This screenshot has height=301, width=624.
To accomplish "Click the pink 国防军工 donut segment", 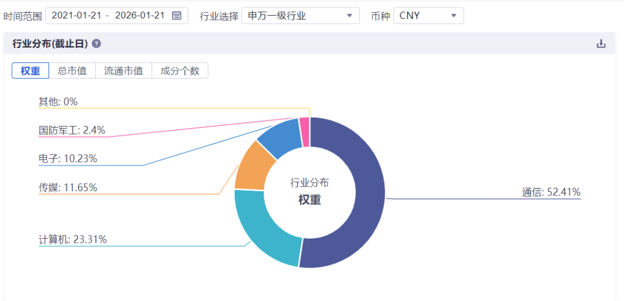I will pos(305,131).
